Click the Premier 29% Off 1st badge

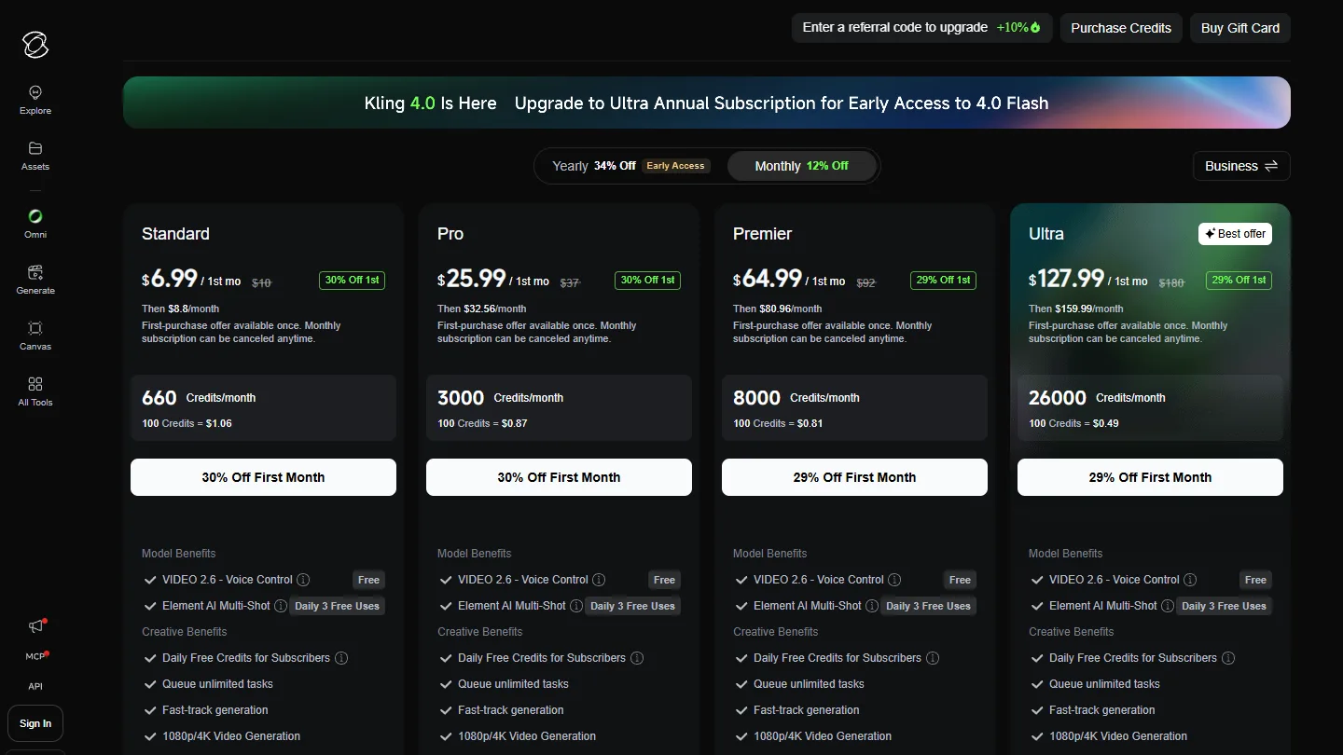(x=943, y=280)
